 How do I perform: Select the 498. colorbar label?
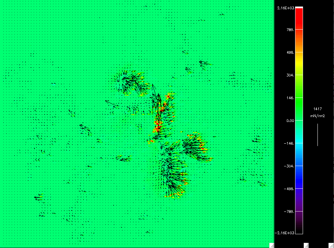(290, 52)
